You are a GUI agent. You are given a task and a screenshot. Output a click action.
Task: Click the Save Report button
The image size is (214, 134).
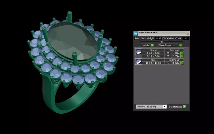pos(169,45)
